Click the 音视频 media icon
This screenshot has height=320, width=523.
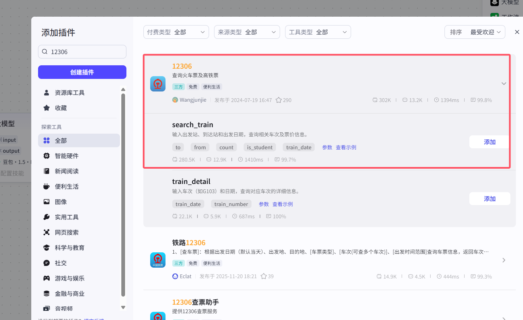47,308
